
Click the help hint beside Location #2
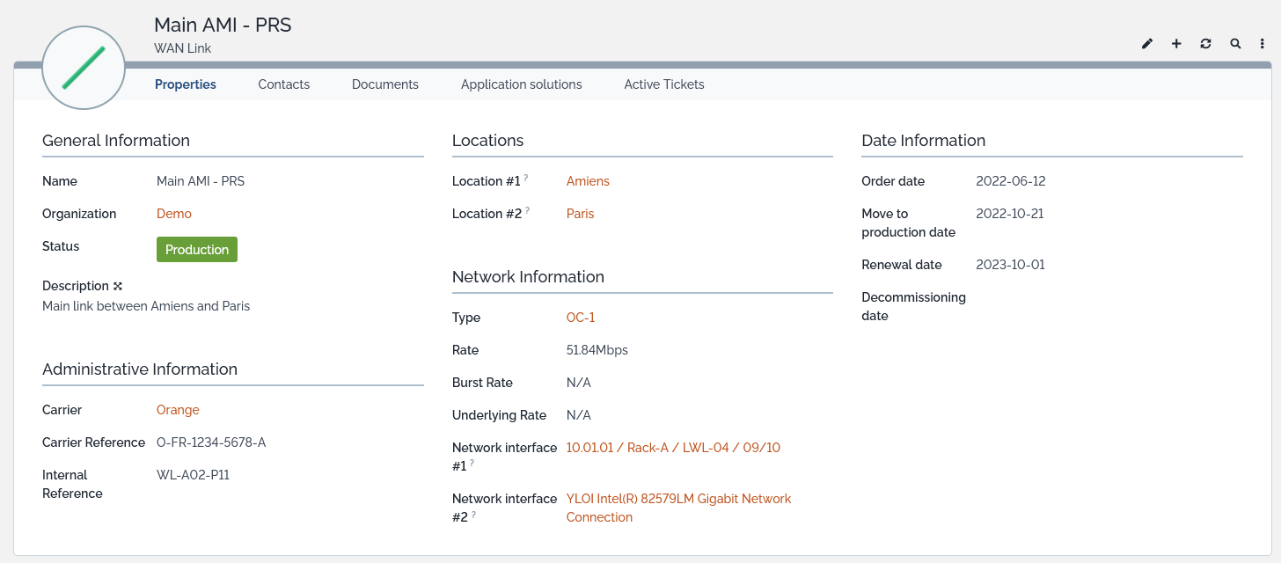point(528,211)
